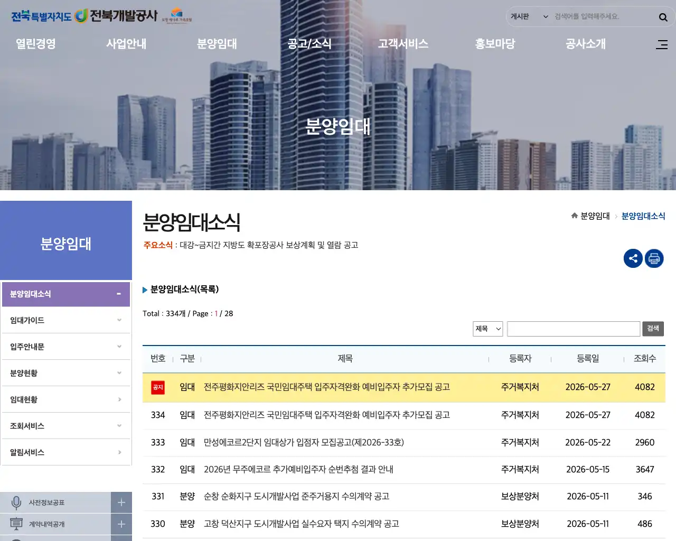Click 분양임대소식 in the breadcrumb
This screenshot has height=541, width=676.
(643, 216)
